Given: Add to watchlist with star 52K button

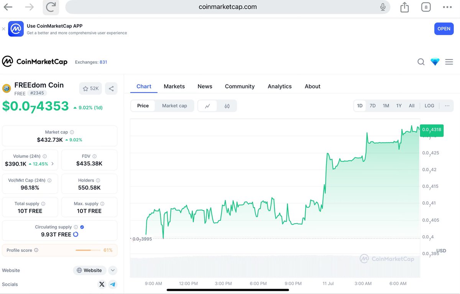Looking at the screenshot, I should tap(91, 89).
